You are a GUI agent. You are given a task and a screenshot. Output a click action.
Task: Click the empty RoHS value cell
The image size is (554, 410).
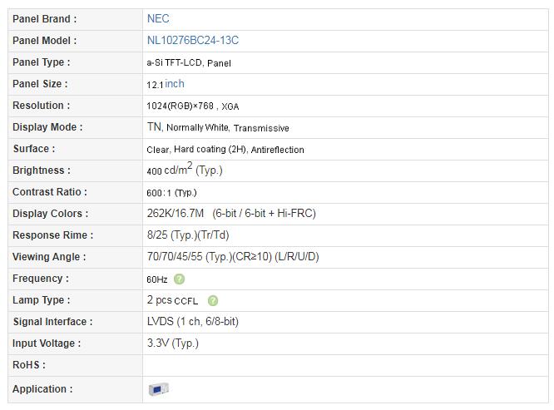click(345, 365)
